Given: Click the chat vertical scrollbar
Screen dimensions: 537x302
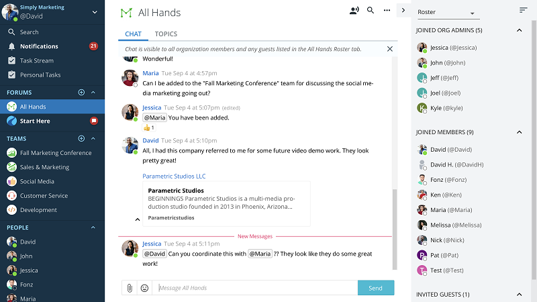Looking at the screenshot, I should (395, 230).
